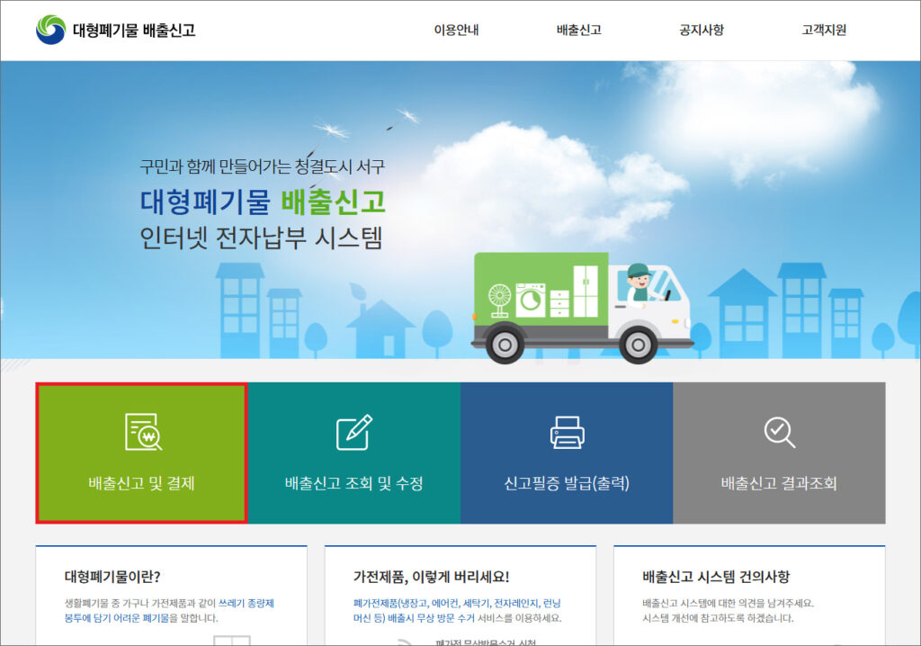This screenshot has width=921, height=646.
Task: Click the 대형폐기물 배출신고 logo icon
Action: coord(50,30)
